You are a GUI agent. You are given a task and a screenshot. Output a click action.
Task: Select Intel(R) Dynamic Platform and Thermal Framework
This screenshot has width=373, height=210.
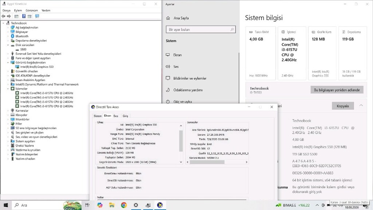pyautogui.click(x=47, y=84)
